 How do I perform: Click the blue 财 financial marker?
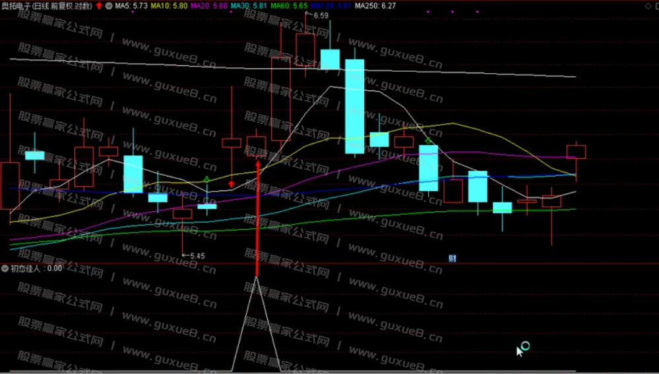coord(453,258)
